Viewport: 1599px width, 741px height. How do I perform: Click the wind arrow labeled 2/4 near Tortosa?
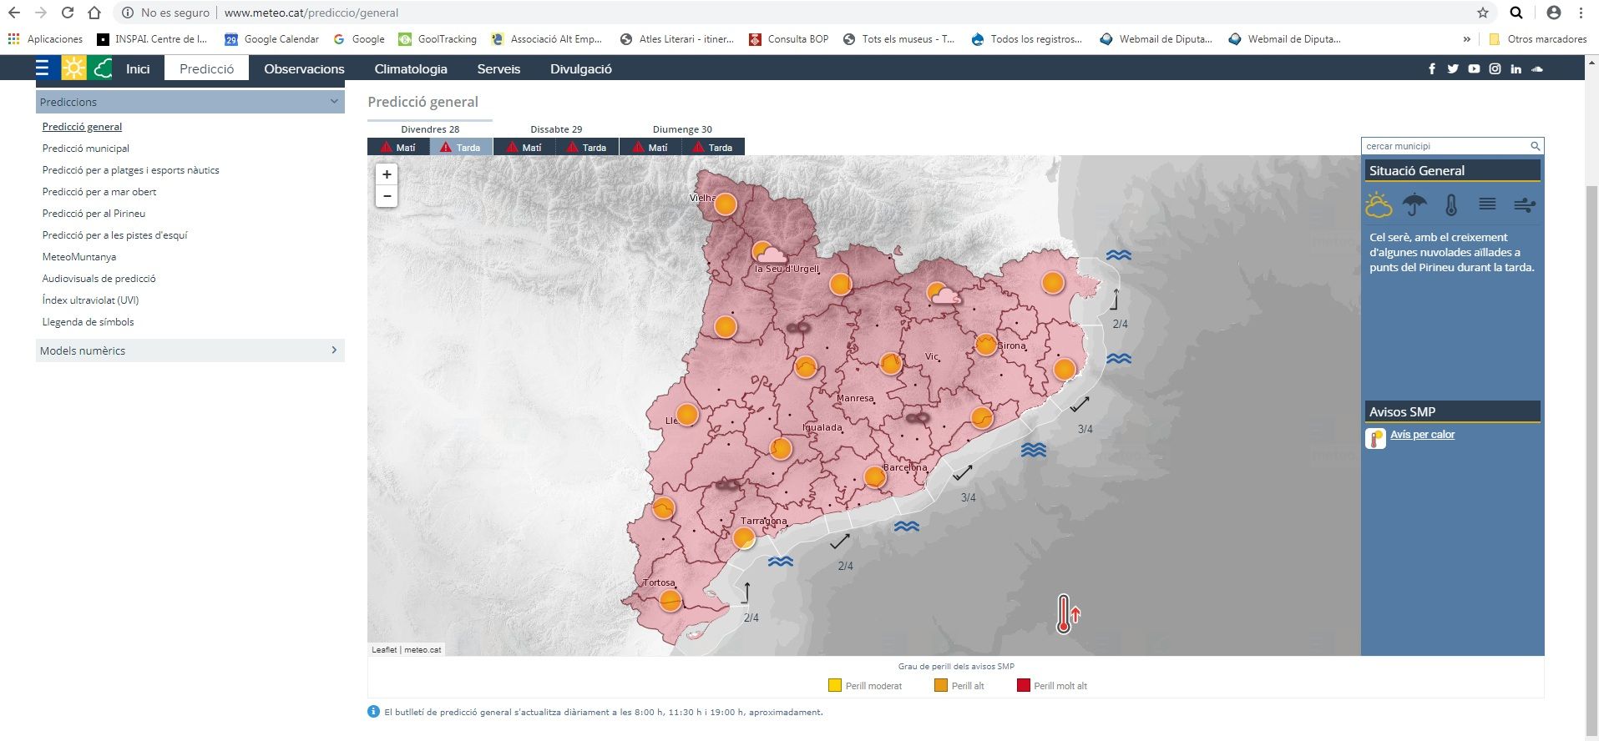(746, 592)
